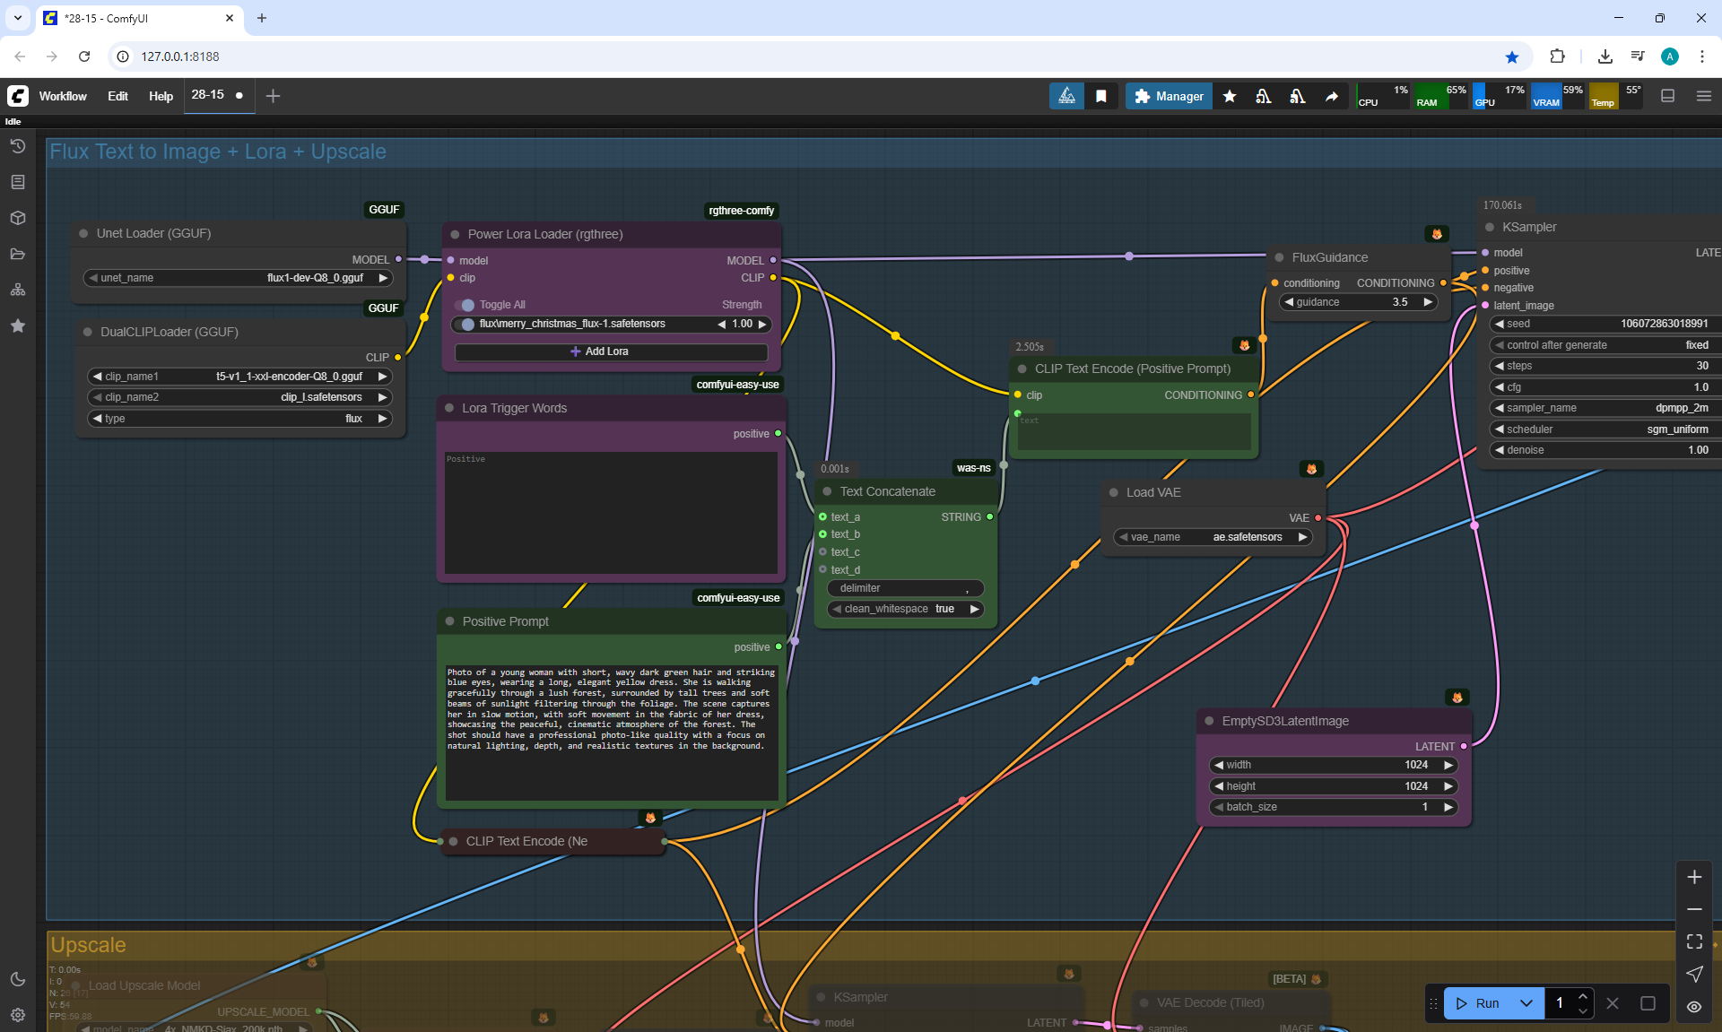This screenshot has height=1032, width=1722.
Task: Click the bookmark icon in top toolbar
Action: click(x=1101, y=96)
